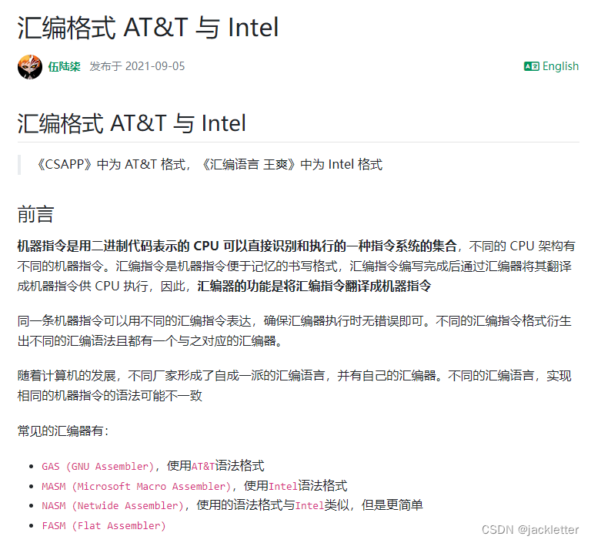Click the Intel code label in MASM line
This screenshot has height=543, width=591.
282,486
